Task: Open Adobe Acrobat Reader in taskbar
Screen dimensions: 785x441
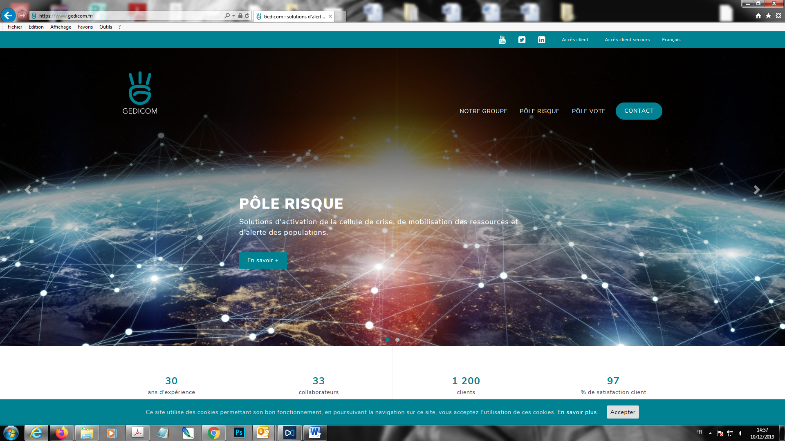Action: 137,433
